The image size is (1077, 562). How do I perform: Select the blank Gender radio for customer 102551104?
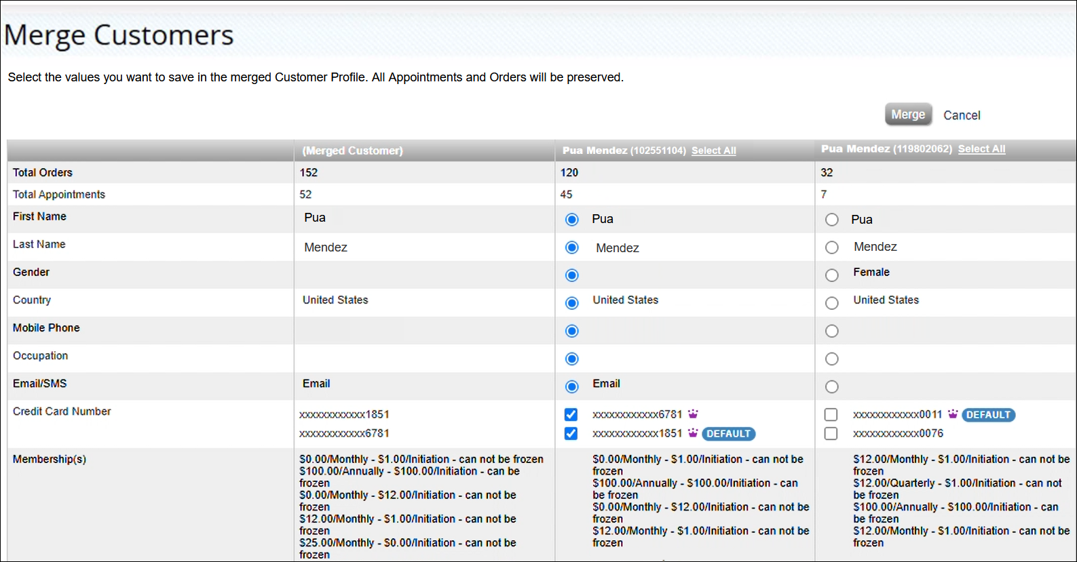tap(572, 275)
